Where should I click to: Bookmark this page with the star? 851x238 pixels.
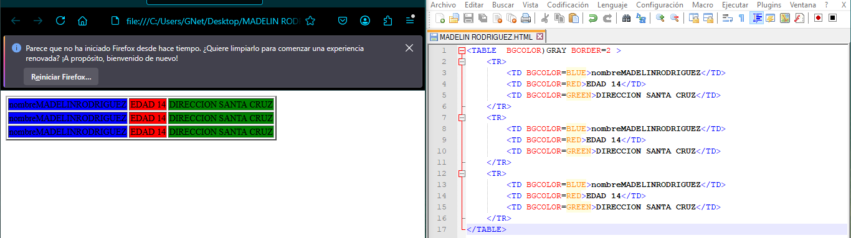[310, 21]
